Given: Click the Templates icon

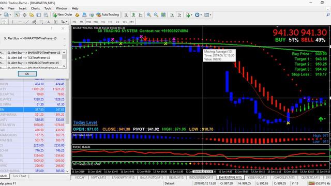Looking at the screenshot, I should pyautogui.click(x=206, y=15).
